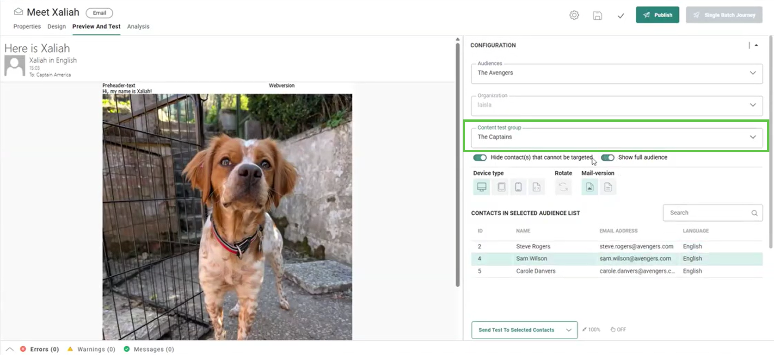Screen dimensions: 774x355
Task: Expand the Send Test To Selected Contacts arrow
Action: [569, 330]
